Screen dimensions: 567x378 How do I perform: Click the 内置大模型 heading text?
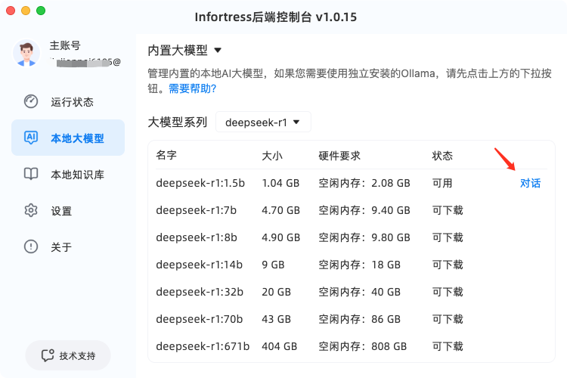tap(178, 51)
